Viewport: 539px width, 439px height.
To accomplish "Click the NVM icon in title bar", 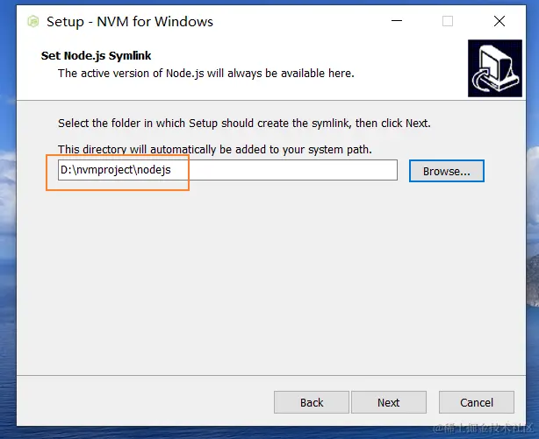I will pyautogui.click(x=33, y=22).
